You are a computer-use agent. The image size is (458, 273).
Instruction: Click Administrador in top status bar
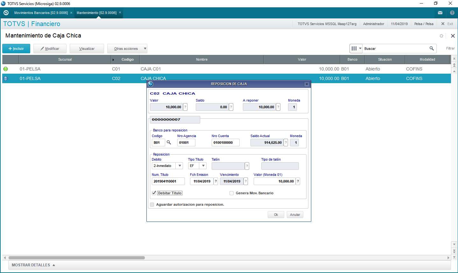(374, 24)
